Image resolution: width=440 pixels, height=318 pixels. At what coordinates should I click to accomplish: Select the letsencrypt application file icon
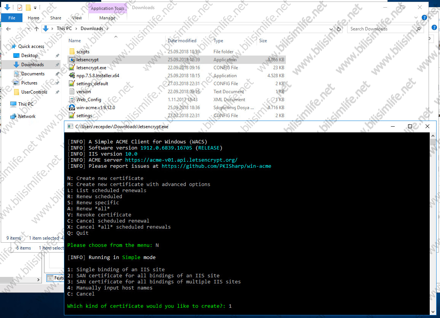(72, 60)
